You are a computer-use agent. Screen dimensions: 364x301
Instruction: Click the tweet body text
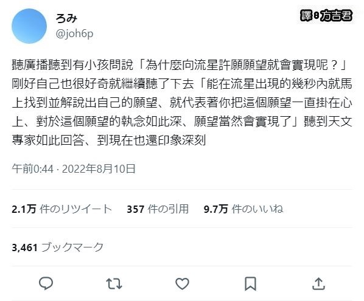point(182,103)
